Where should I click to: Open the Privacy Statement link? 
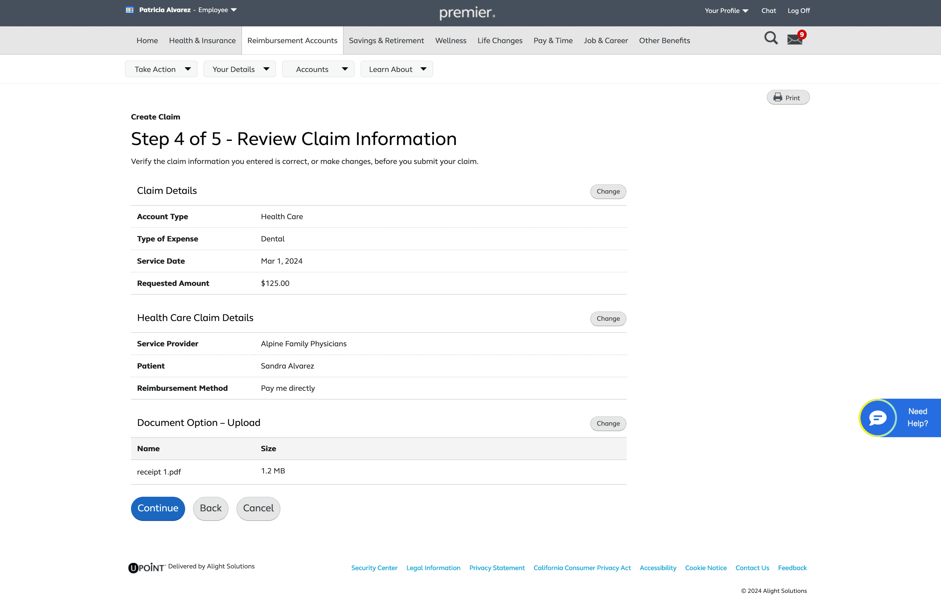coord(497,568)
